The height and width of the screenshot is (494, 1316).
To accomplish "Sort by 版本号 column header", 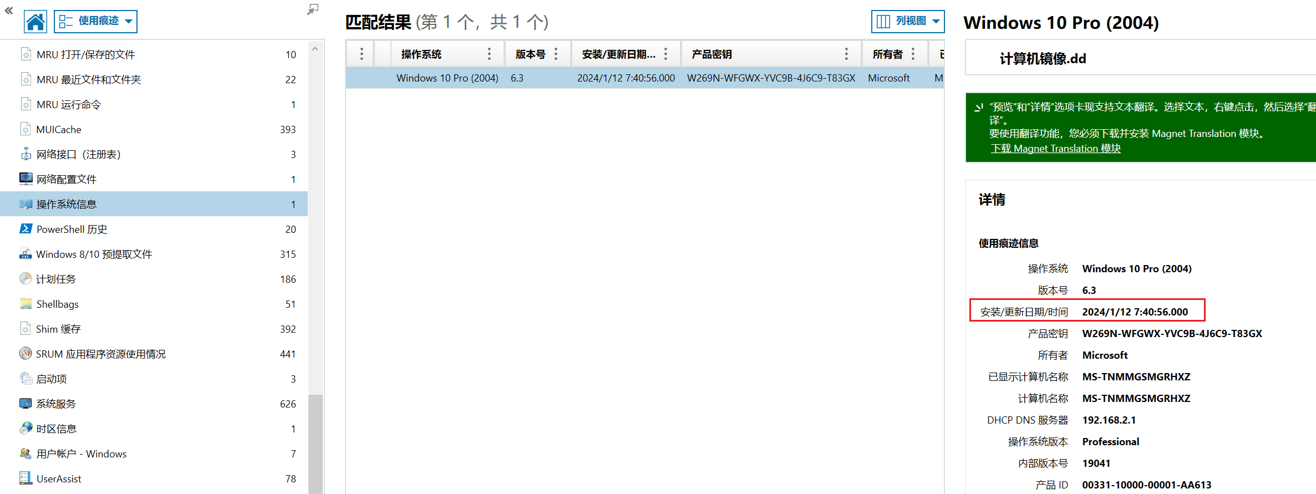I will pos(531,54).
